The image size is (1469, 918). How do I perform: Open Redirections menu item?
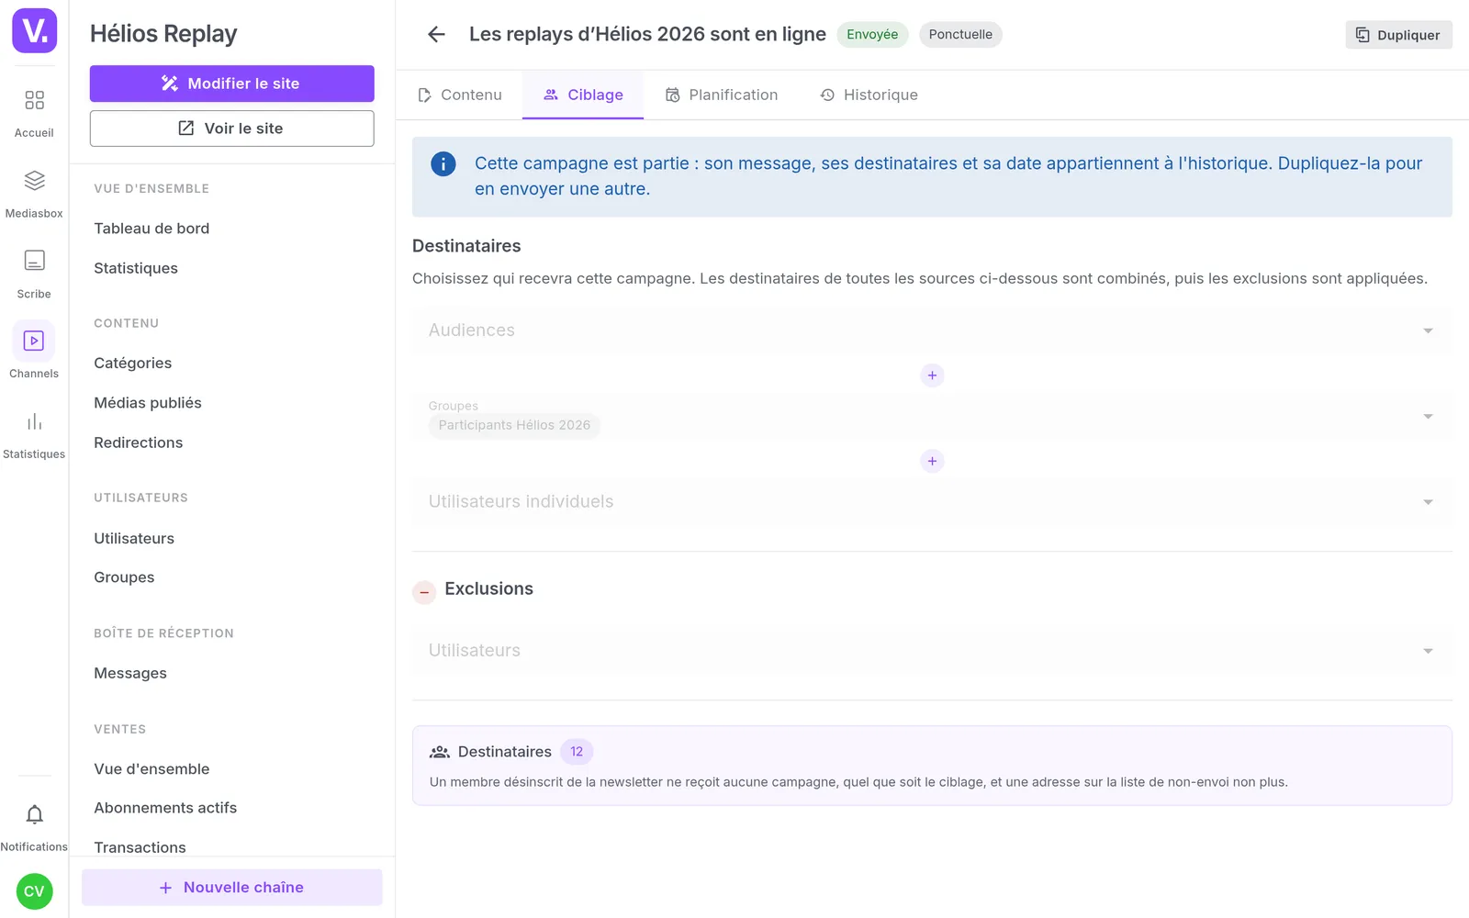click(x=139, y=442)
